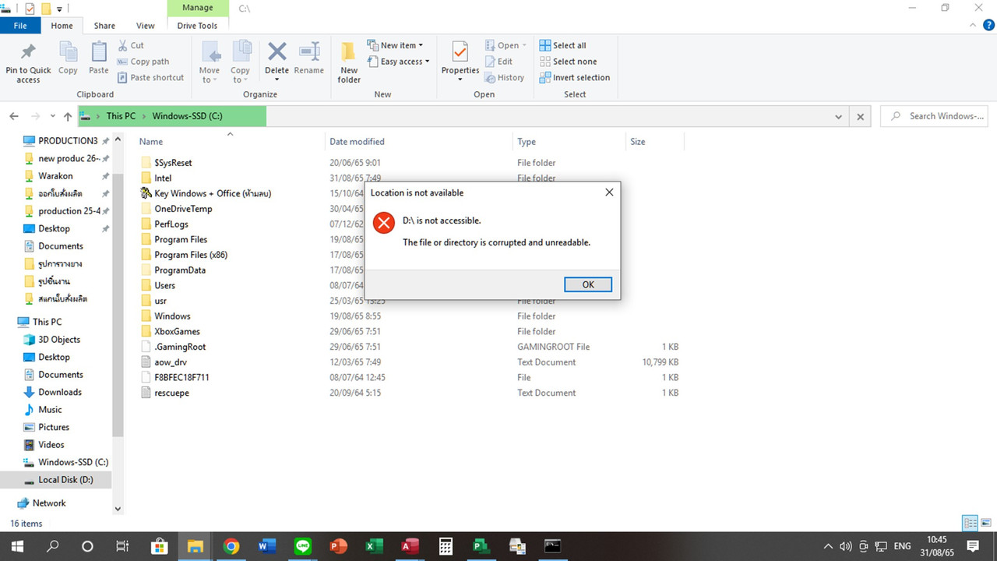Expand the address bar history dropdown
The height and width of the screenshot is (561, 997).
pos(839,117)
